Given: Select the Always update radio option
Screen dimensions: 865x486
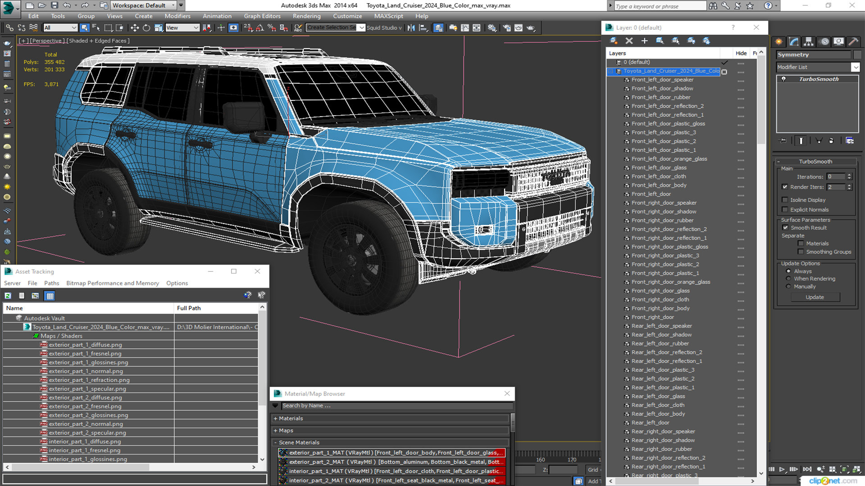Looking at the screenshot, I should (x=788, y=271).
